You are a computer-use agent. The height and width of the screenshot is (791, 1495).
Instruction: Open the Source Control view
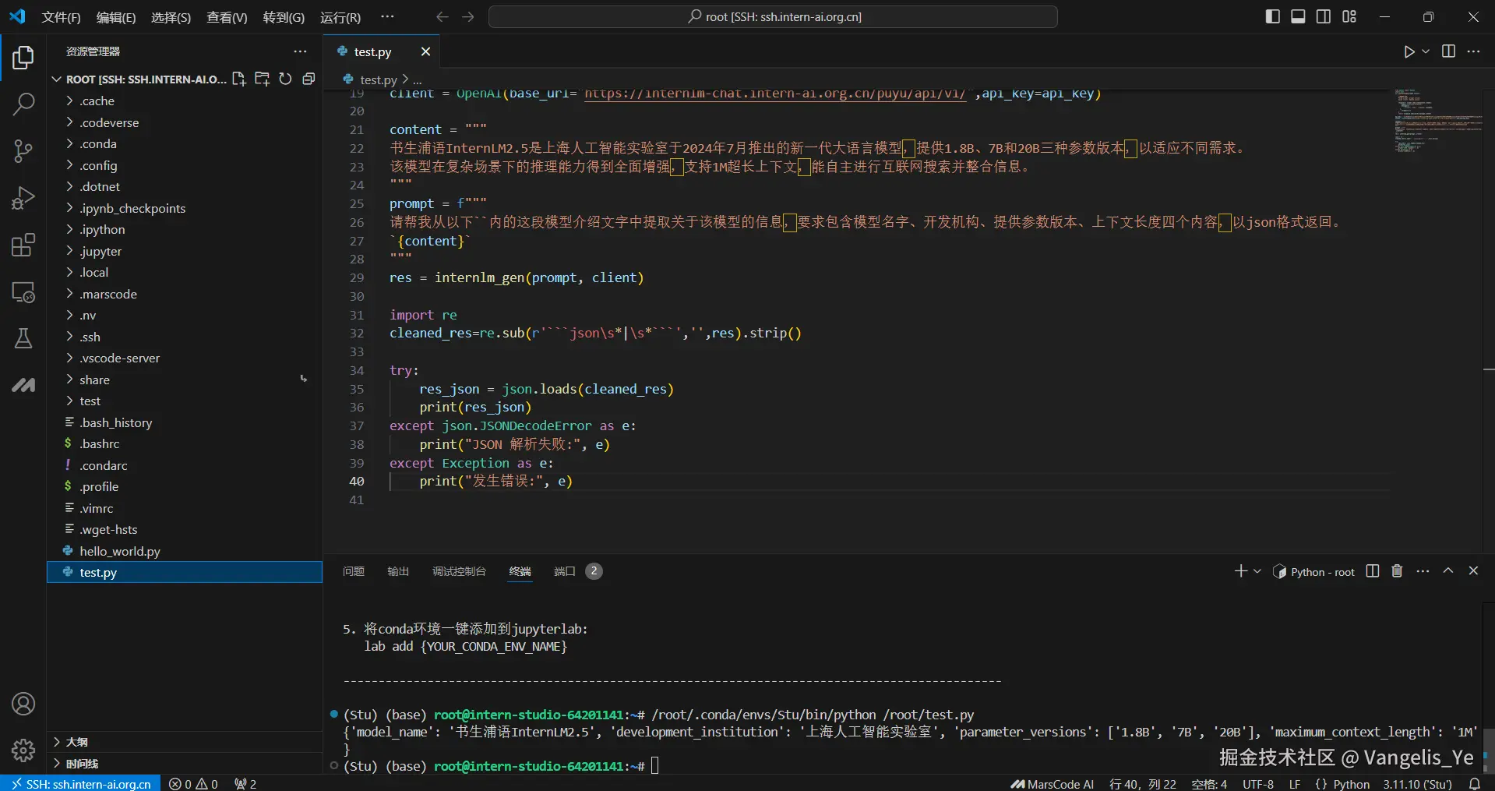pos(23,151)
